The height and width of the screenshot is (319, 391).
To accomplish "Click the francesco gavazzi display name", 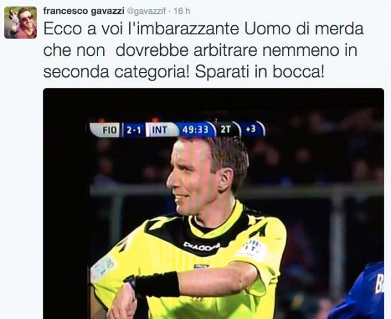I will pyautogui.click(x=84, y=11).
